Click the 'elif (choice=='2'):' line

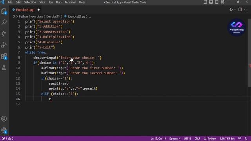click(59, 94)
